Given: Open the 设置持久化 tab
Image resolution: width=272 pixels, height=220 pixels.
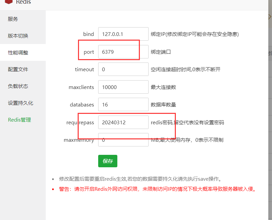Looking at the screenshot, I should point(21,103).
